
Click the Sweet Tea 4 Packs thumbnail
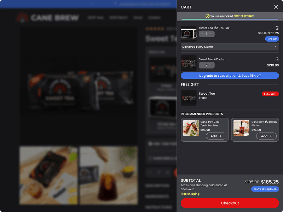(x=189, y=63)
